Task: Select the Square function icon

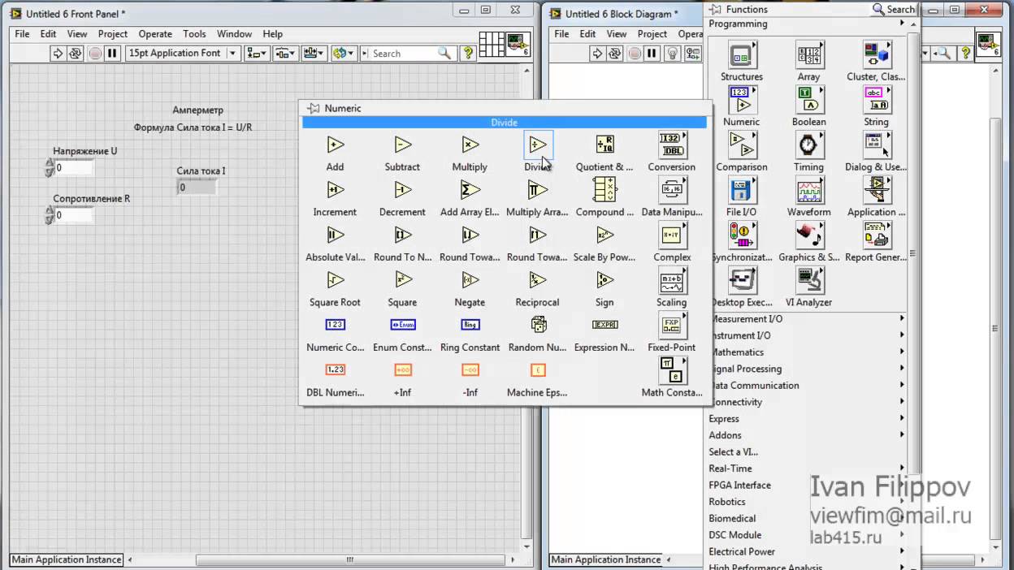Action: tap(403, 280)
